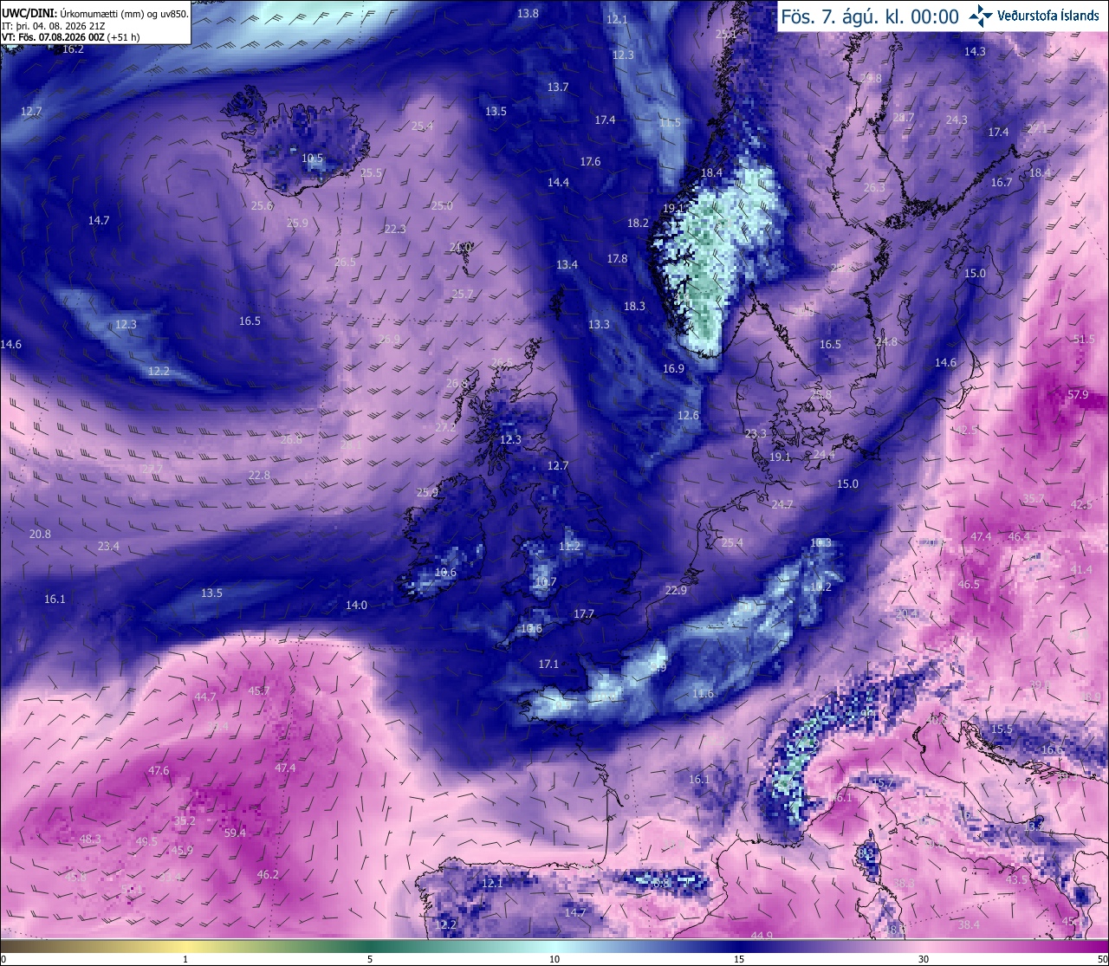
Task: Click the 5 tick on the color legend
Action: click(370, 959)
